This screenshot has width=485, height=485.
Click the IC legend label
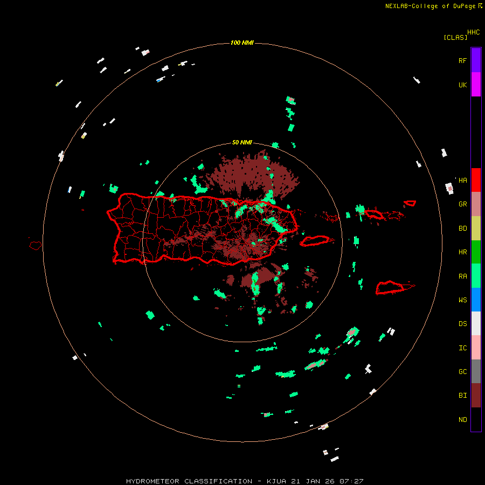(x=462, y=348)
